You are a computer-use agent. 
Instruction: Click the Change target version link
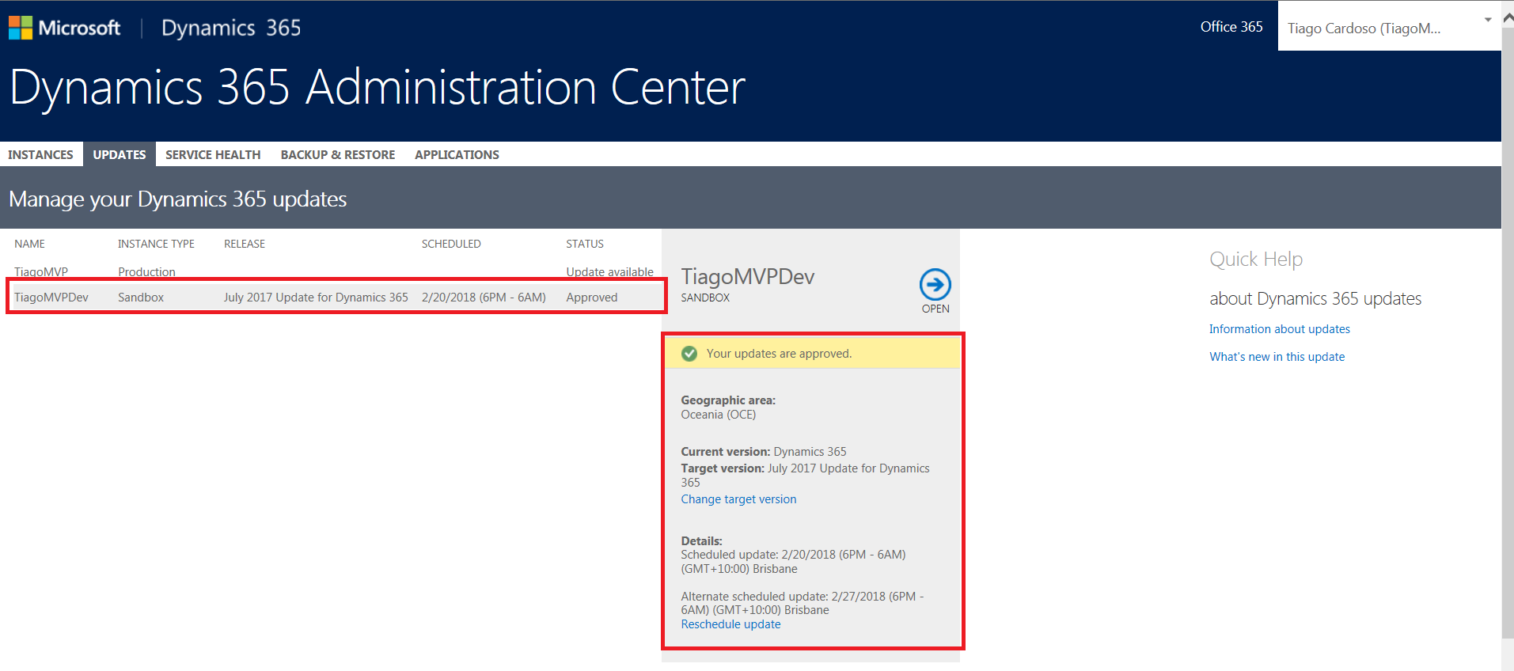pos(738,499)
